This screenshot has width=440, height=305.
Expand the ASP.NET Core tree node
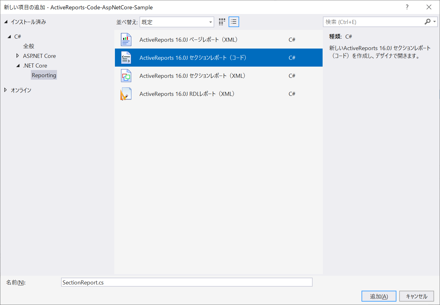point(17,56)
